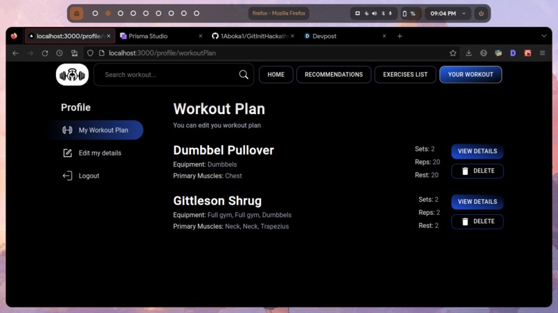558x313 pixels.
Task: Click the Dumbbel Pullover heading
Action: (224, 151)
